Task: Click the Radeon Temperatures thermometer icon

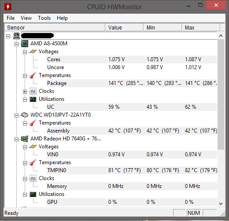Action: tap(33, 162)
